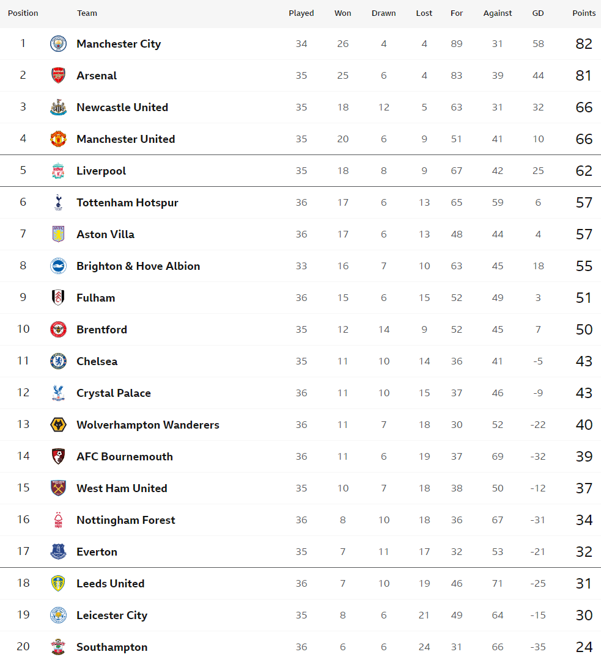Click the Everton club crest

(x=58, y=551)
